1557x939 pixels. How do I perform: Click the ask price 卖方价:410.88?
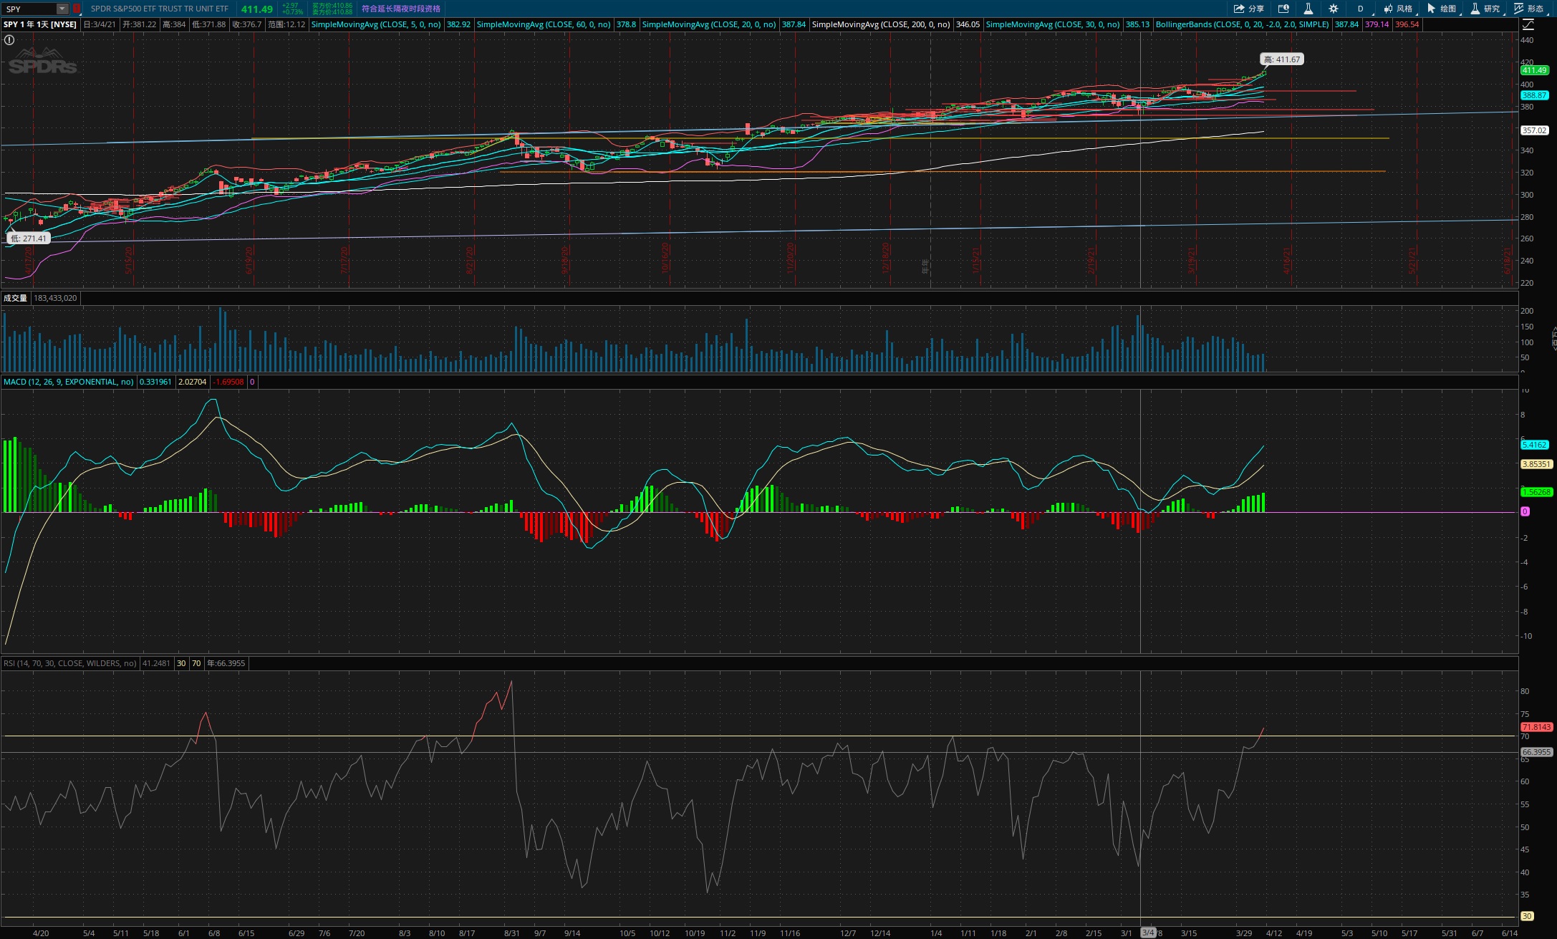coord(332,12)
